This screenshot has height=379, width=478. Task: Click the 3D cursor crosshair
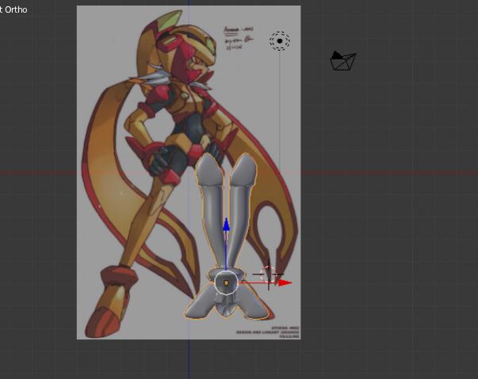(269, 275)
